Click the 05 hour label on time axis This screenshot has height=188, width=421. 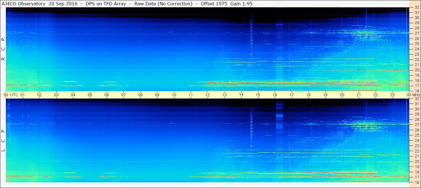90,95
